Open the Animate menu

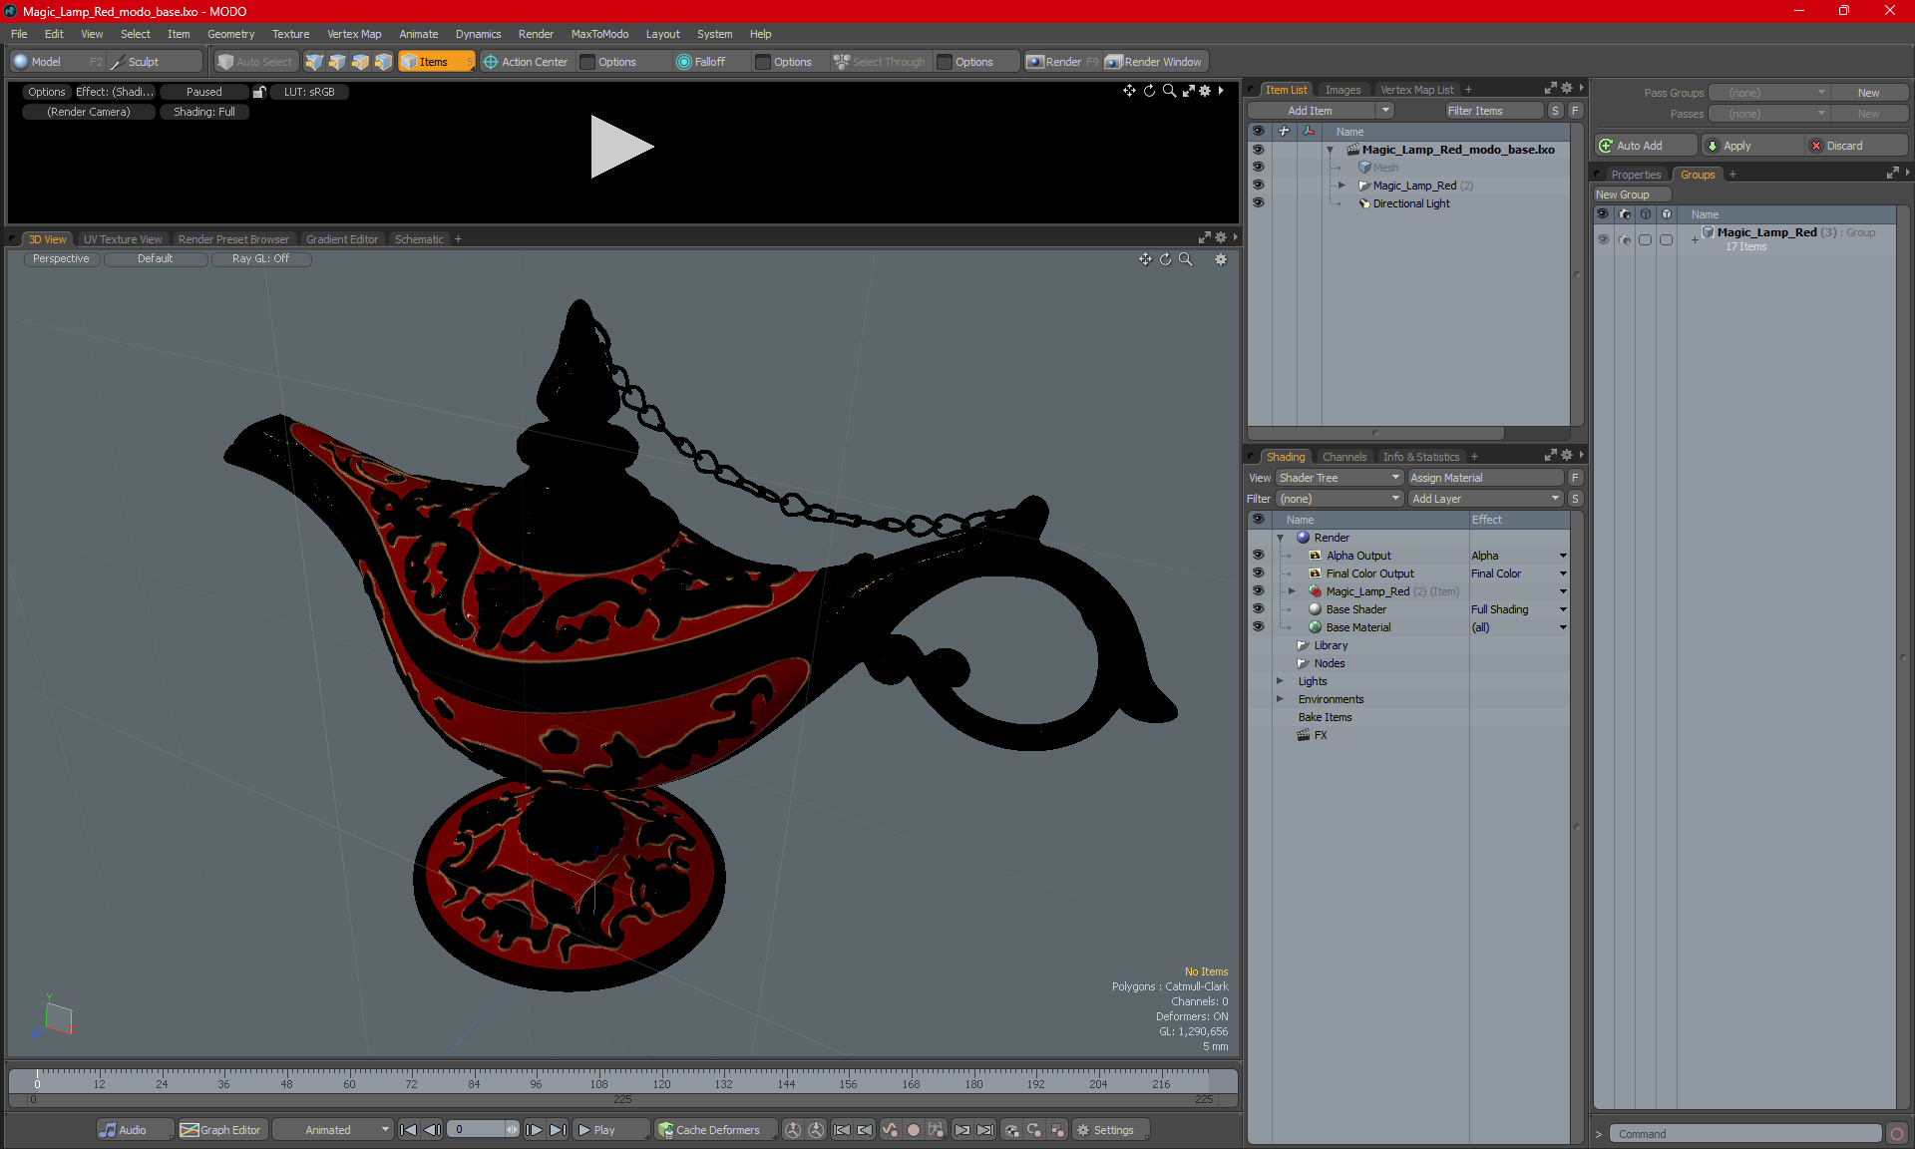(418, 34)
